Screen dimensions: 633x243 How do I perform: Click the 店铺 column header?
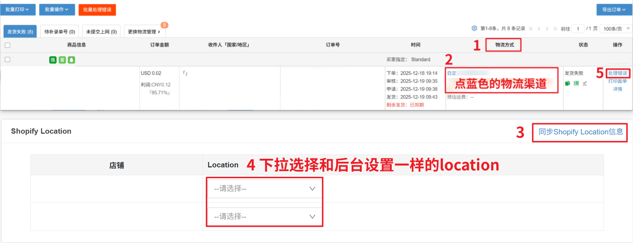[116, 165]
